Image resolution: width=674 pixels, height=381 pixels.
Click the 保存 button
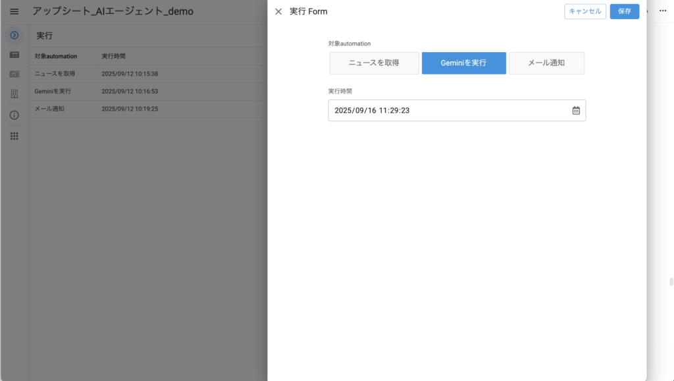[625, 11]
